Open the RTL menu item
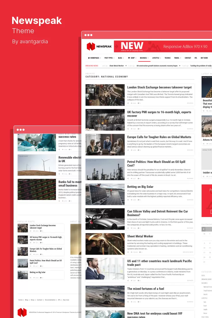This screenshot has height=318, width=212. tap(196, 58)
